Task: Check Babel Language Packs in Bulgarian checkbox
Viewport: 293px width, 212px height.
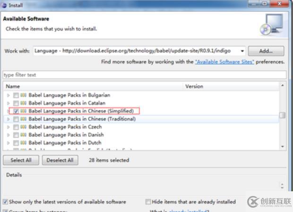Action: click(16, 95)
